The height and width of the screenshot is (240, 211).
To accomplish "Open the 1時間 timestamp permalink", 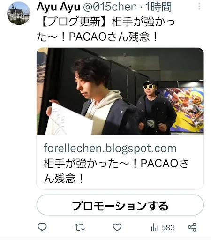I will click(158, 7).
